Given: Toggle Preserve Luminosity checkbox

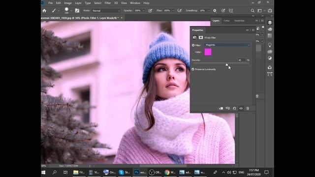Looking at the screenshot, I should (x=193, y=69).
